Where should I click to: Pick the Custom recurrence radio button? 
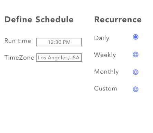(135, 89)
